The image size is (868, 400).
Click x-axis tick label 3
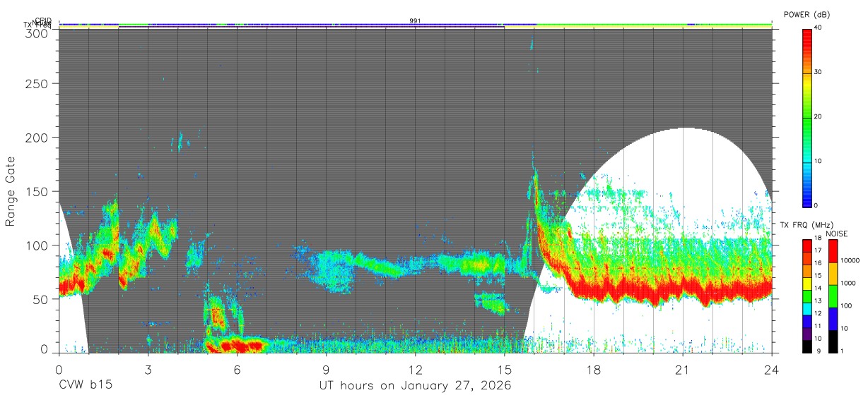point(148,369)
